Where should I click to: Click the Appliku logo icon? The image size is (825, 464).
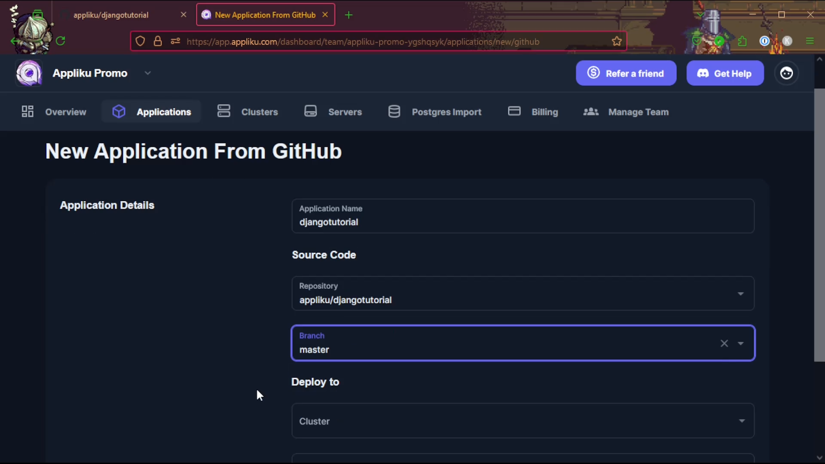tap(29, 73)
